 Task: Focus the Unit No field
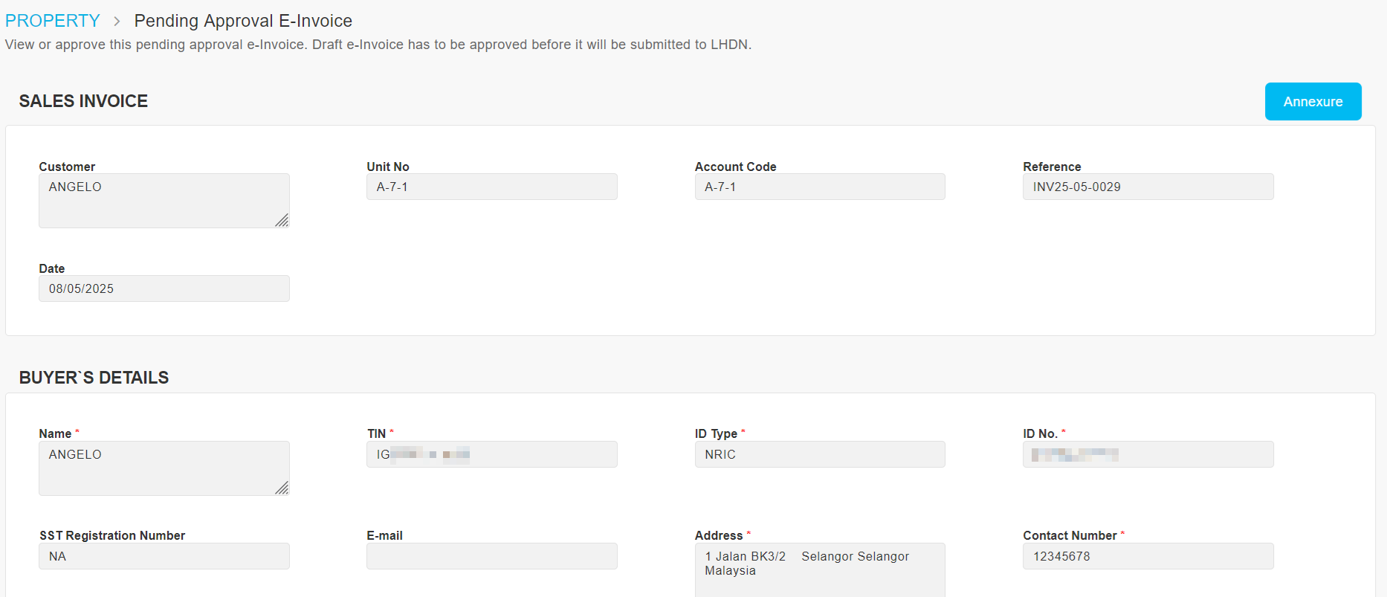point(492,187)
